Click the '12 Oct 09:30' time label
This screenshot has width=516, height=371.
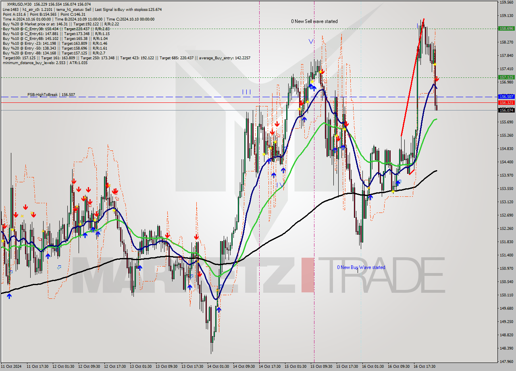(x=89, y=367)
